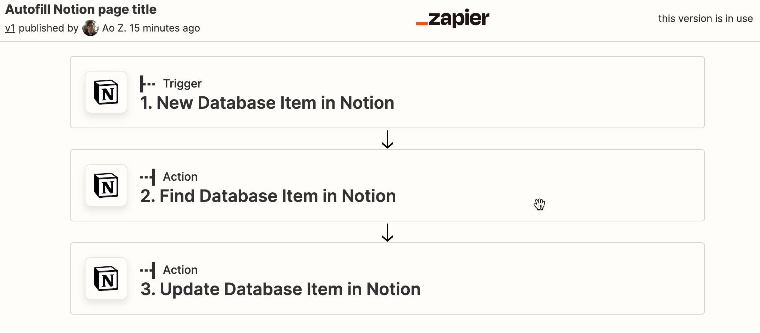The height and width of the screenshot is (333, 760).
Task: Click the Notion icon in the Update step
Action: tap(106, 278)
